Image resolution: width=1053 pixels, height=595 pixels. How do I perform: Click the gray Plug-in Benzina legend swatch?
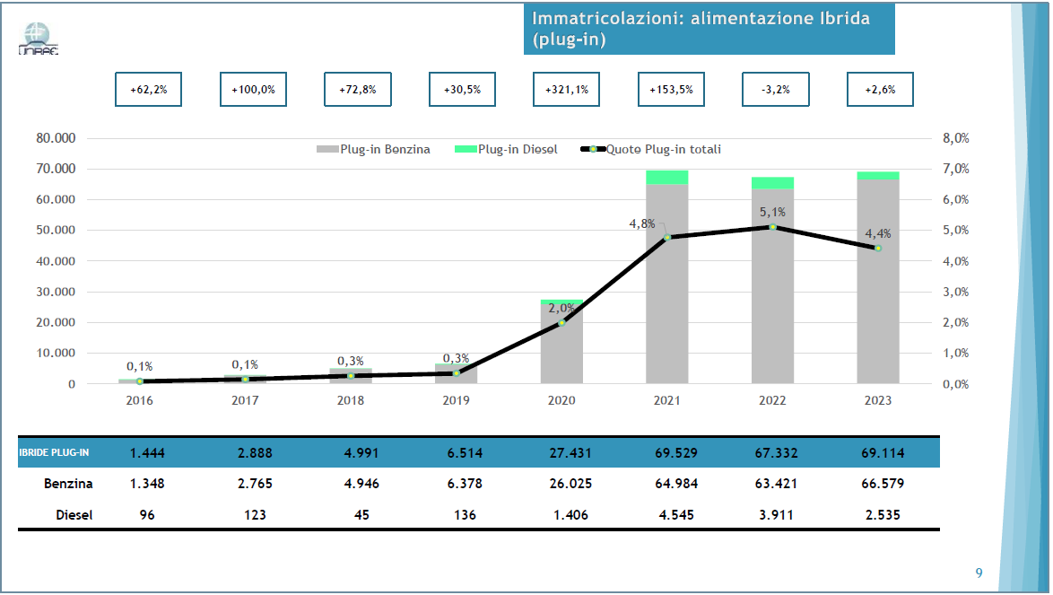click(326, 149)
